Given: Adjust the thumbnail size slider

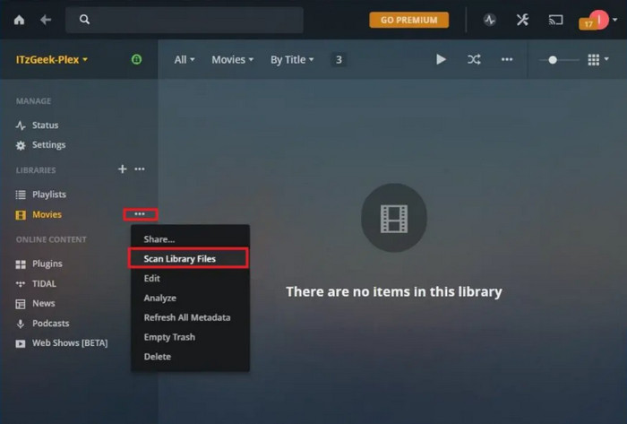Looking at the screenshot, I should pos(553,60).
